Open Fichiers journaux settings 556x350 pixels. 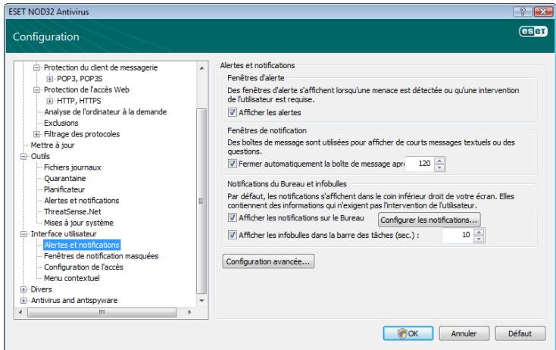[72, 167]
